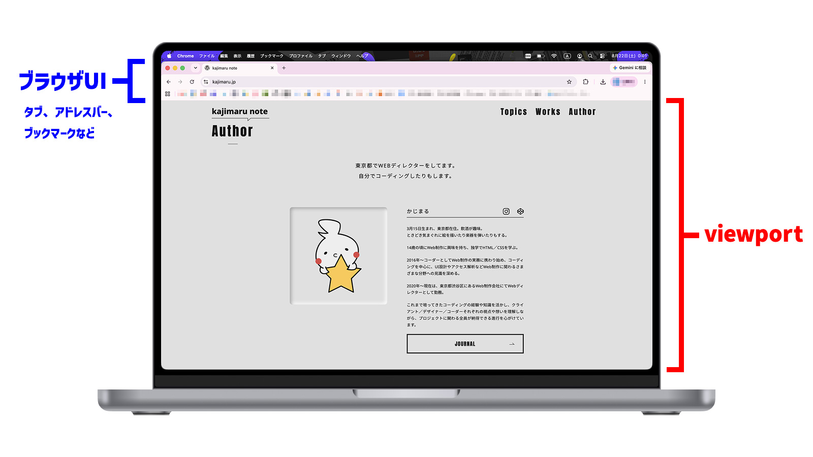This screenshot has height=457, width=813.
Task: Go back using the back arrow
Action: tap(169, 82)
